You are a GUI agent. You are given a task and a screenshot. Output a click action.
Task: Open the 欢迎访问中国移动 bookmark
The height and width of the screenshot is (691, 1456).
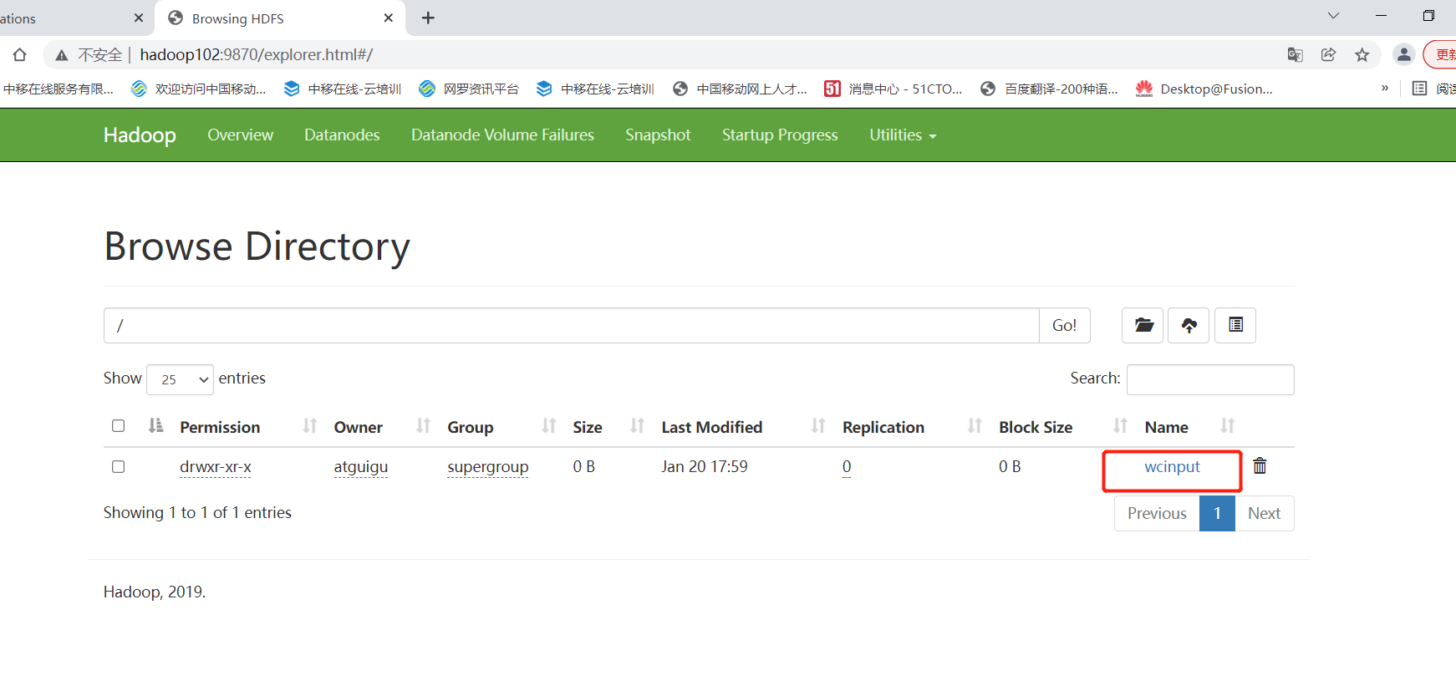point(199,89)
